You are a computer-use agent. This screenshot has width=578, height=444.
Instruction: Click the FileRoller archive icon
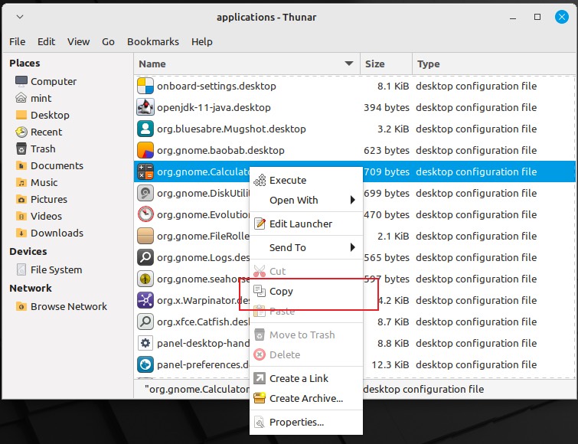(x=145, y=236)
